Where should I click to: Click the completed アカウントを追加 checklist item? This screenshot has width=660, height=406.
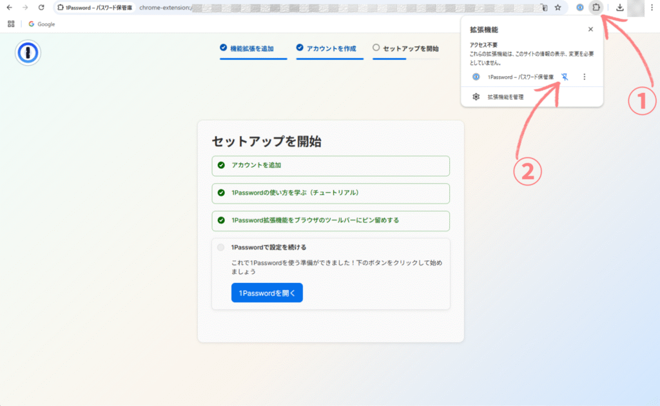click(331, 166)
